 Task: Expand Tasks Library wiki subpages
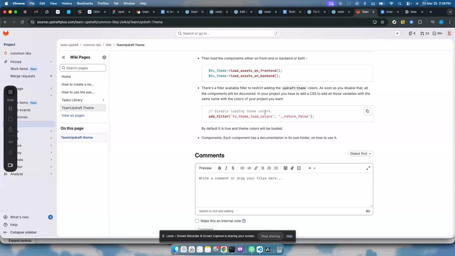coord(103,100)
